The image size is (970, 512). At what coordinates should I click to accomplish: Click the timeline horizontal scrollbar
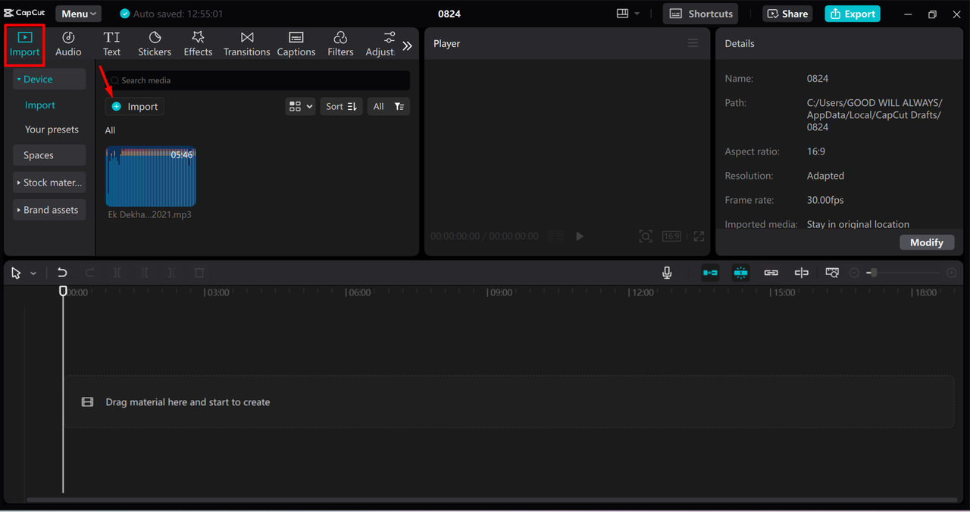(491, 500)
